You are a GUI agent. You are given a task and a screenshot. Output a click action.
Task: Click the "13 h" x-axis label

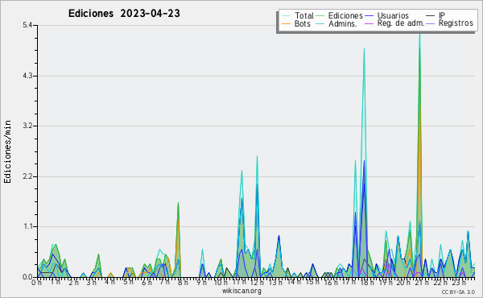click(275, 283)
